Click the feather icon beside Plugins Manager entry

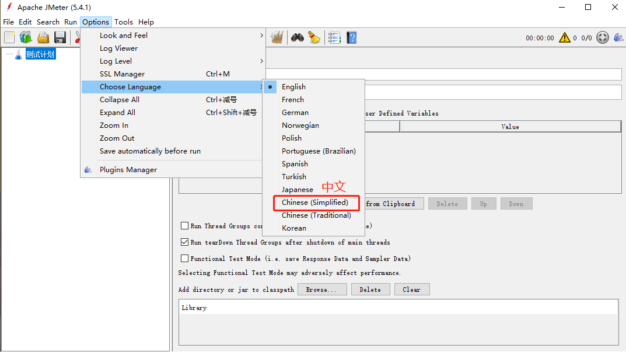(x=88, y=170)
